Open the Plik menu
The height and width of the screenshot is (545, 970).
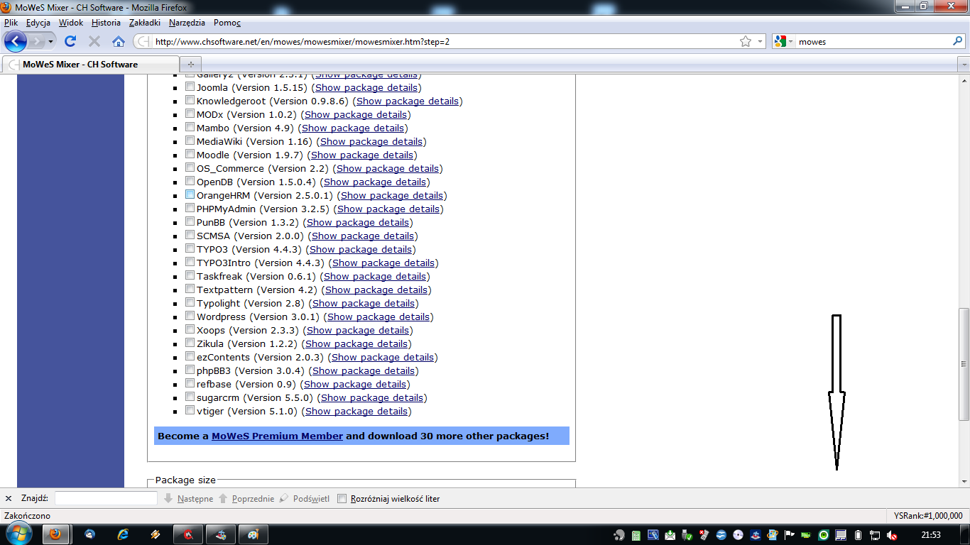pyautogui.click(x=11, y=23)
